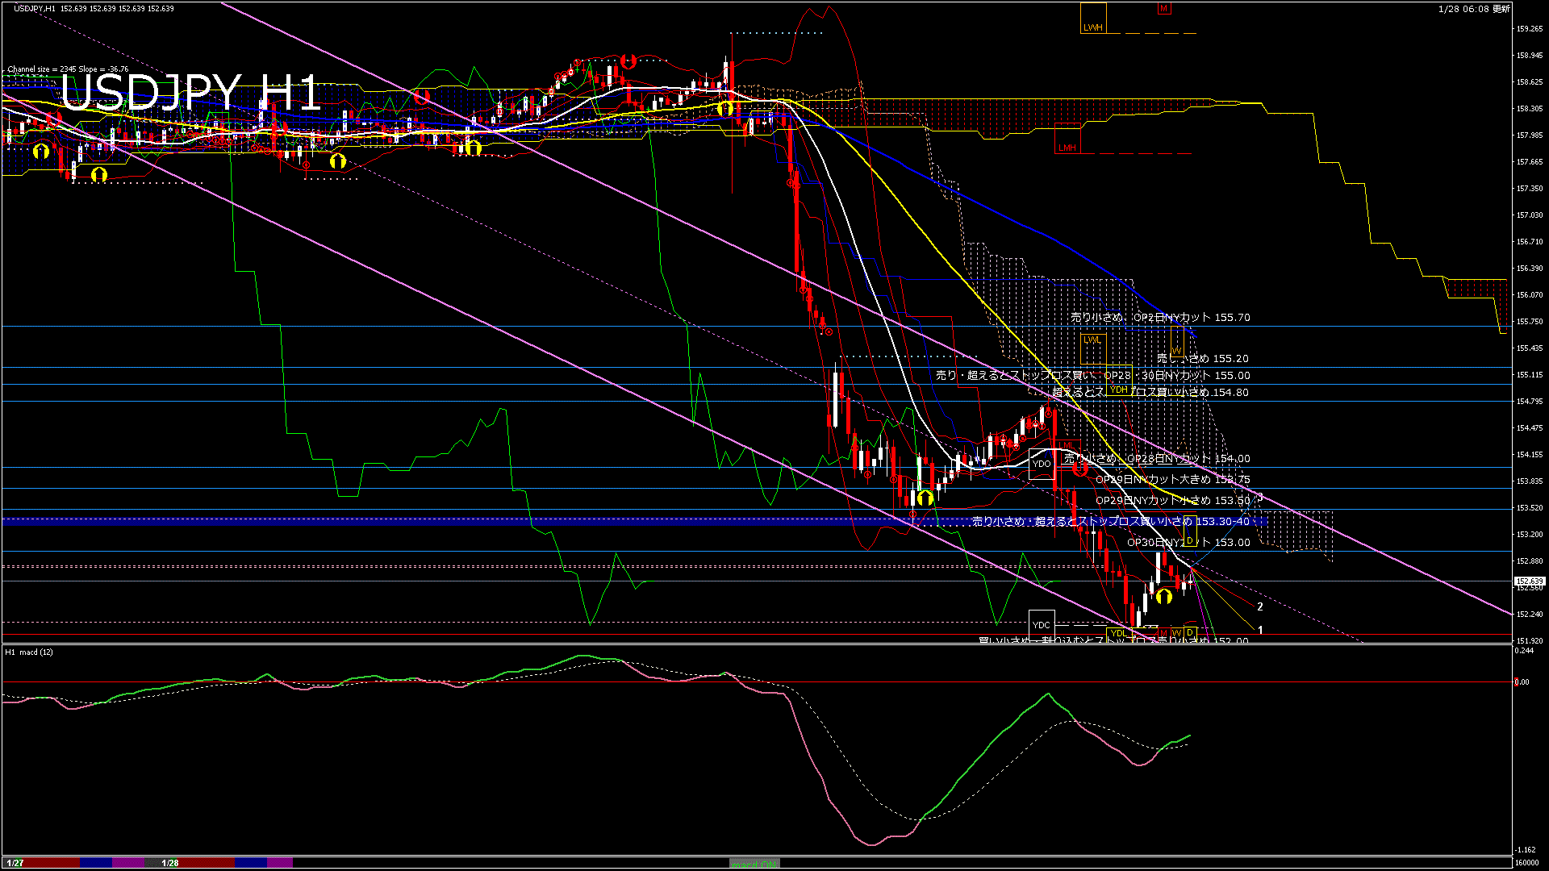
Task: Click the red session segment after 1/27
Action: pyautogui.click(x=52, y=863)
